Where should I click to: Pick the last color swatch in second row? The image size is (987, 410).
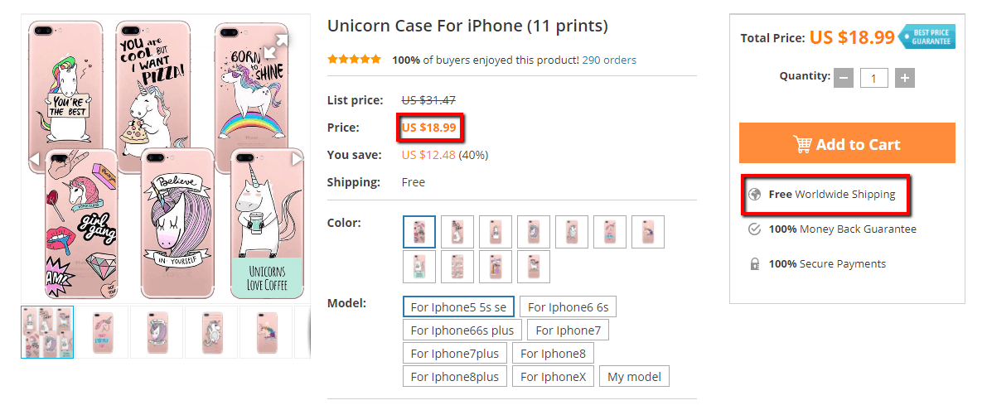click(x=534, y=267)
